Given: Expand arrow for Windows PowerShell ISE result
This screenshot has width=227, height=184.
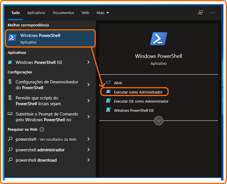Looking at the screenshot, I should tap(88, 62).
